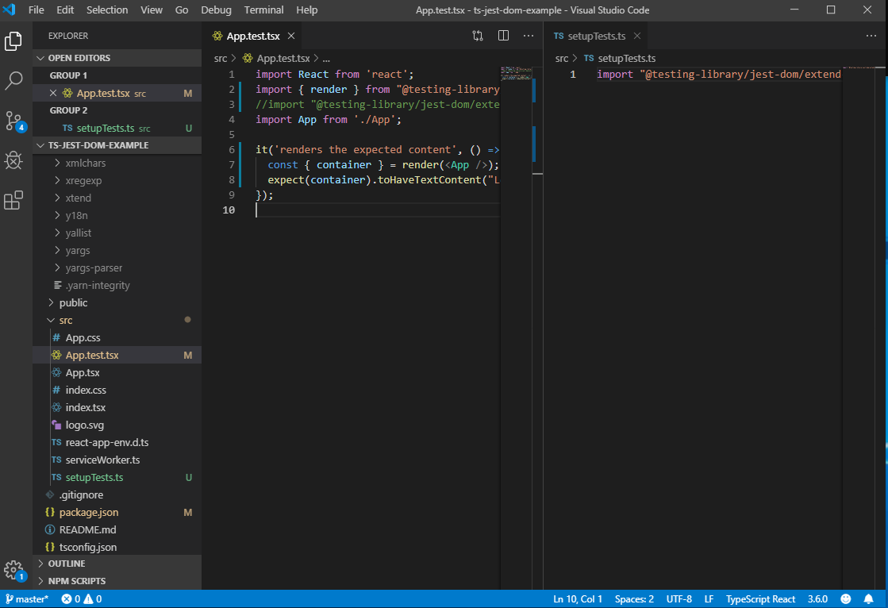Click errors and warnings count in status bar
Viewport: 888px width, 608px height.
pos(82,599)
